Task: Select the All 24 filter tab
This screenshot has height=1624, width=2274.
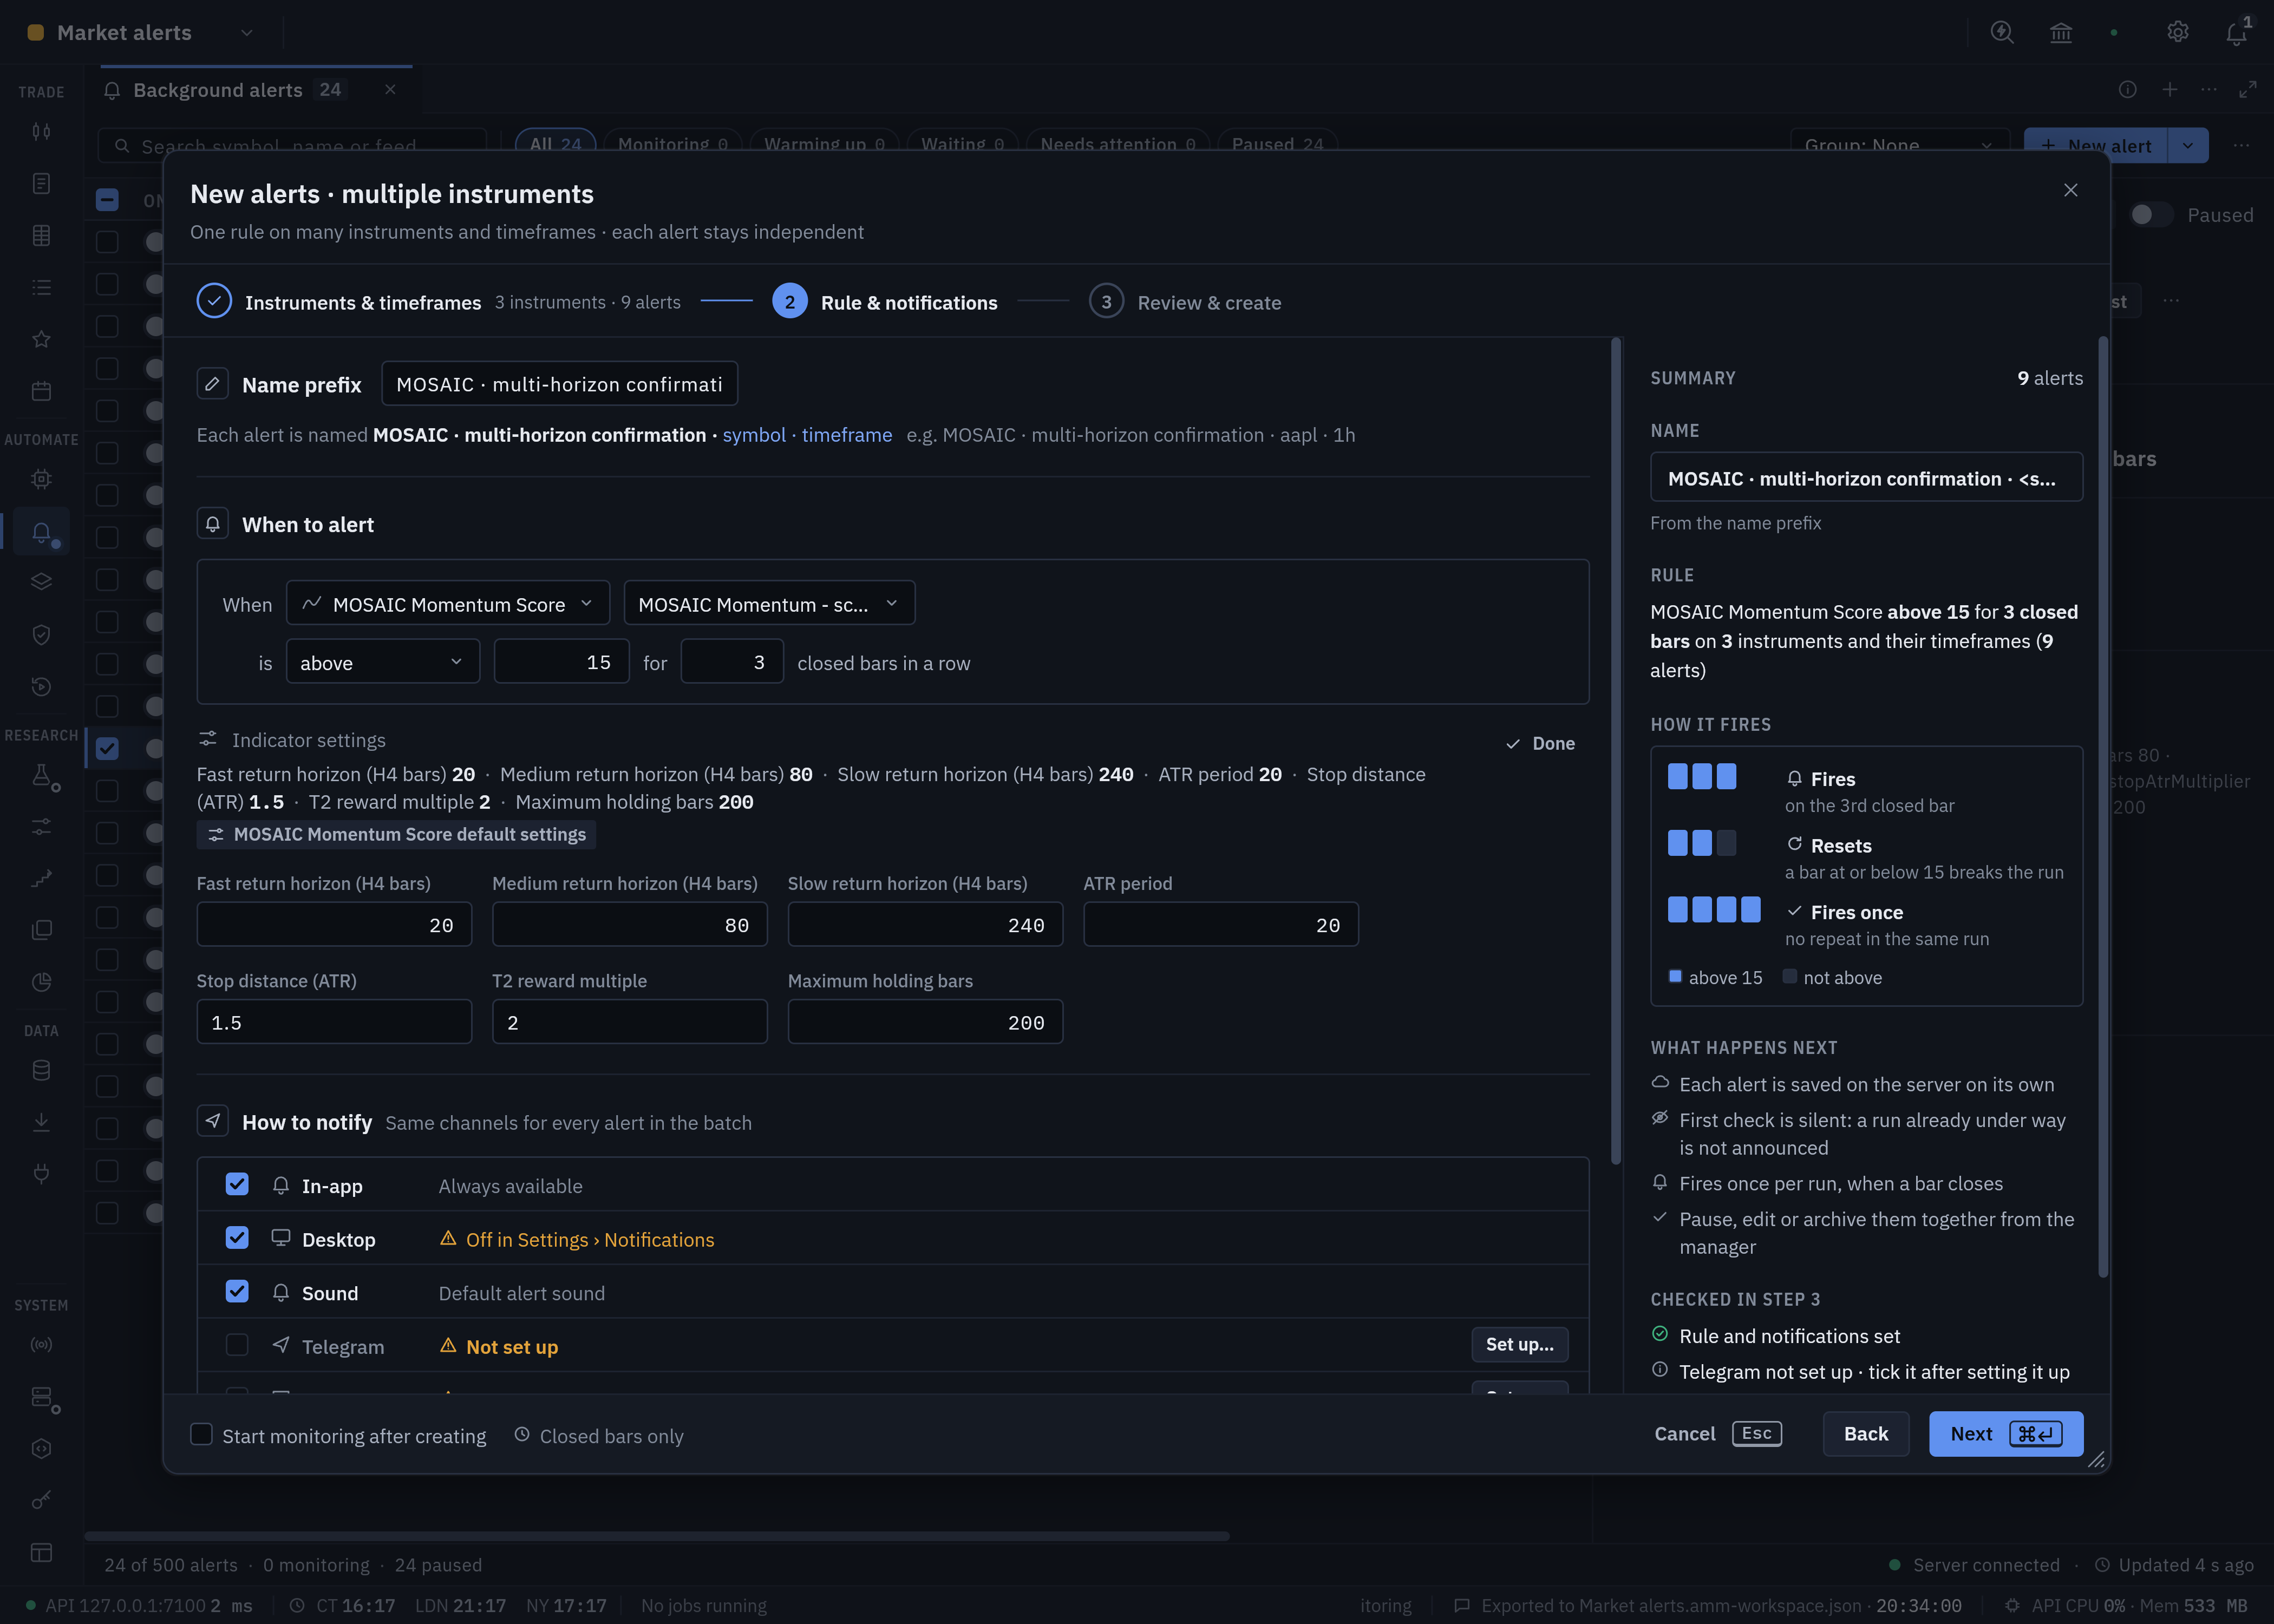Action: pyautogui.click(x=555, y=144)
